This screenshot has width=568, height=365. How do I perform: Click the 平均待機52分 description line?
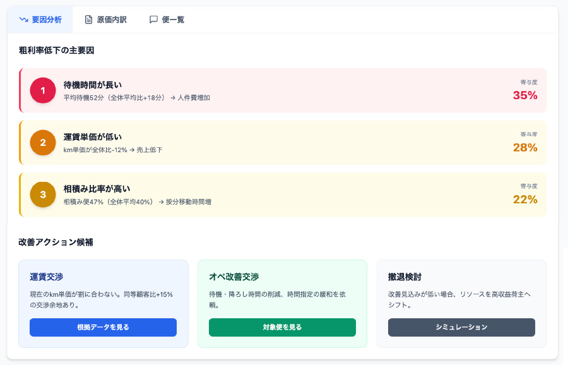[x=136, y=98]
